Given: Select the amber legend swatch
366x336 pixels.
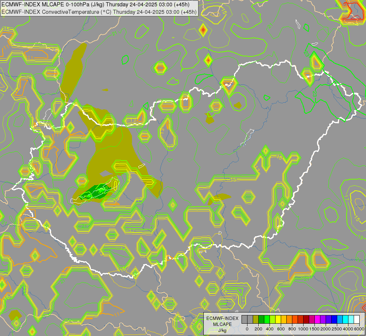Looking at the screenshot, I should pos(284,320).
